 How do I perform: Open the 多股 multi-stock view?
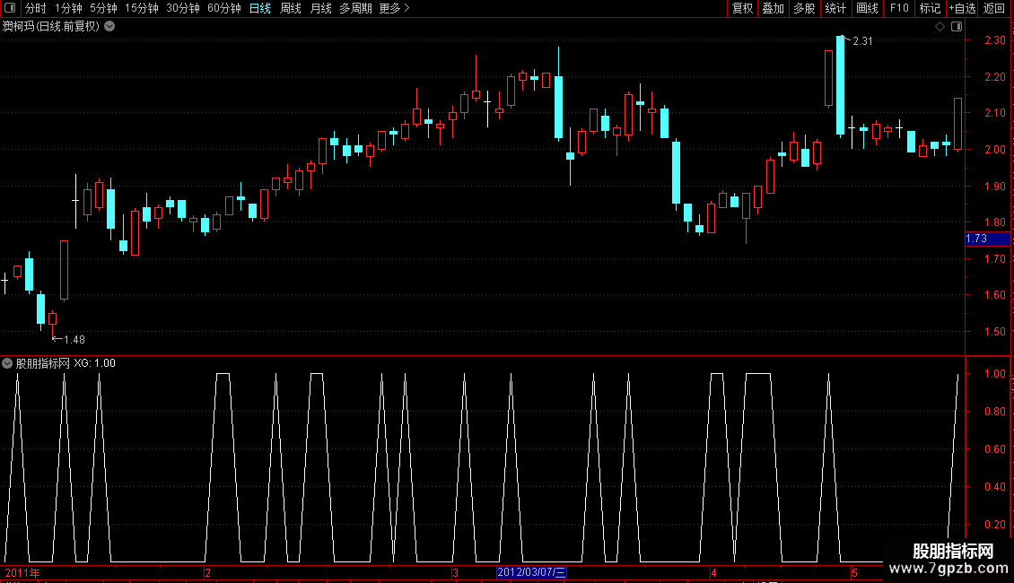tap(804, 8)
